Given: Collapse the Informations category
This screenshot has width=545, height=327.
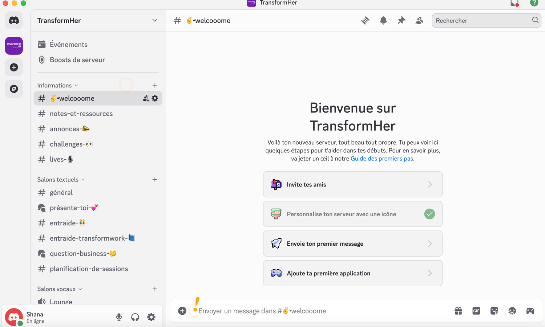Looking at the screenshot, I should [58, 85].
